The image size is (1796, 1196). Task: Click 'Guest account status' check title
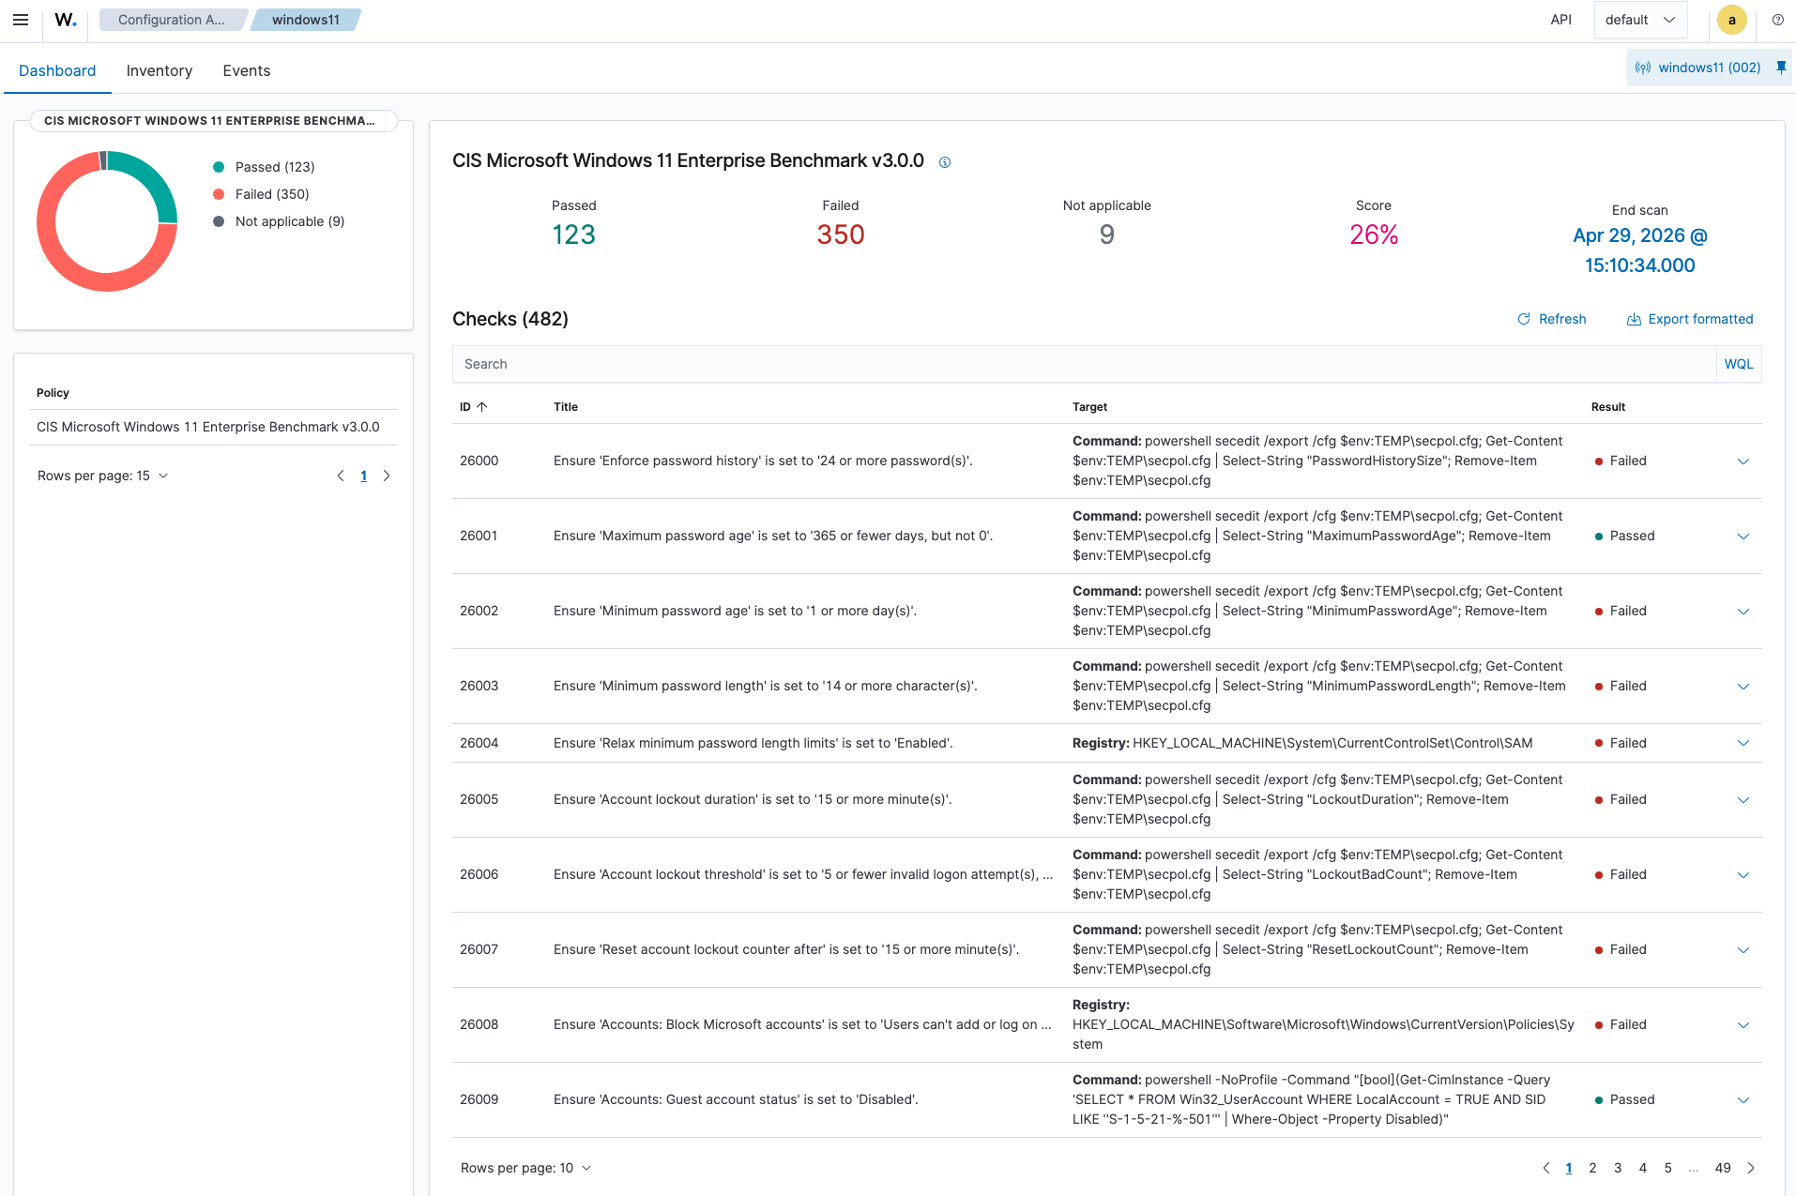736,1099
